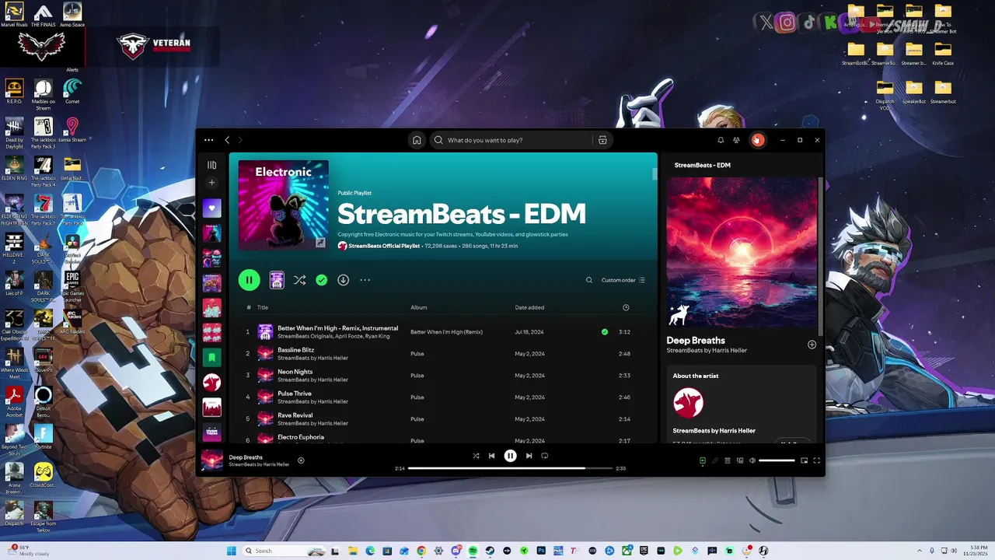Open the Fortnite desktop shortcut
995x560 pixels.
(x=43, y=436)
